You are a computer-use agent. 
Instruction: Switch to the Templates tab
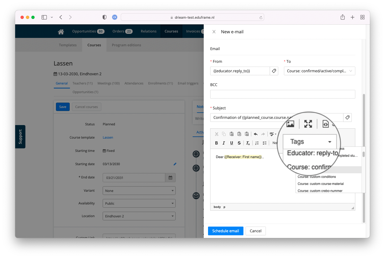click(68, 45)
